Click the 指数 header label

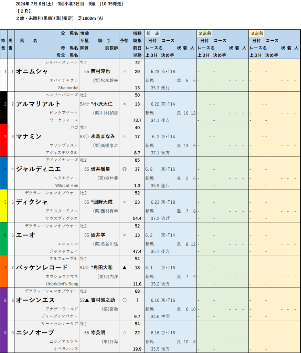[x=137, y=33]
